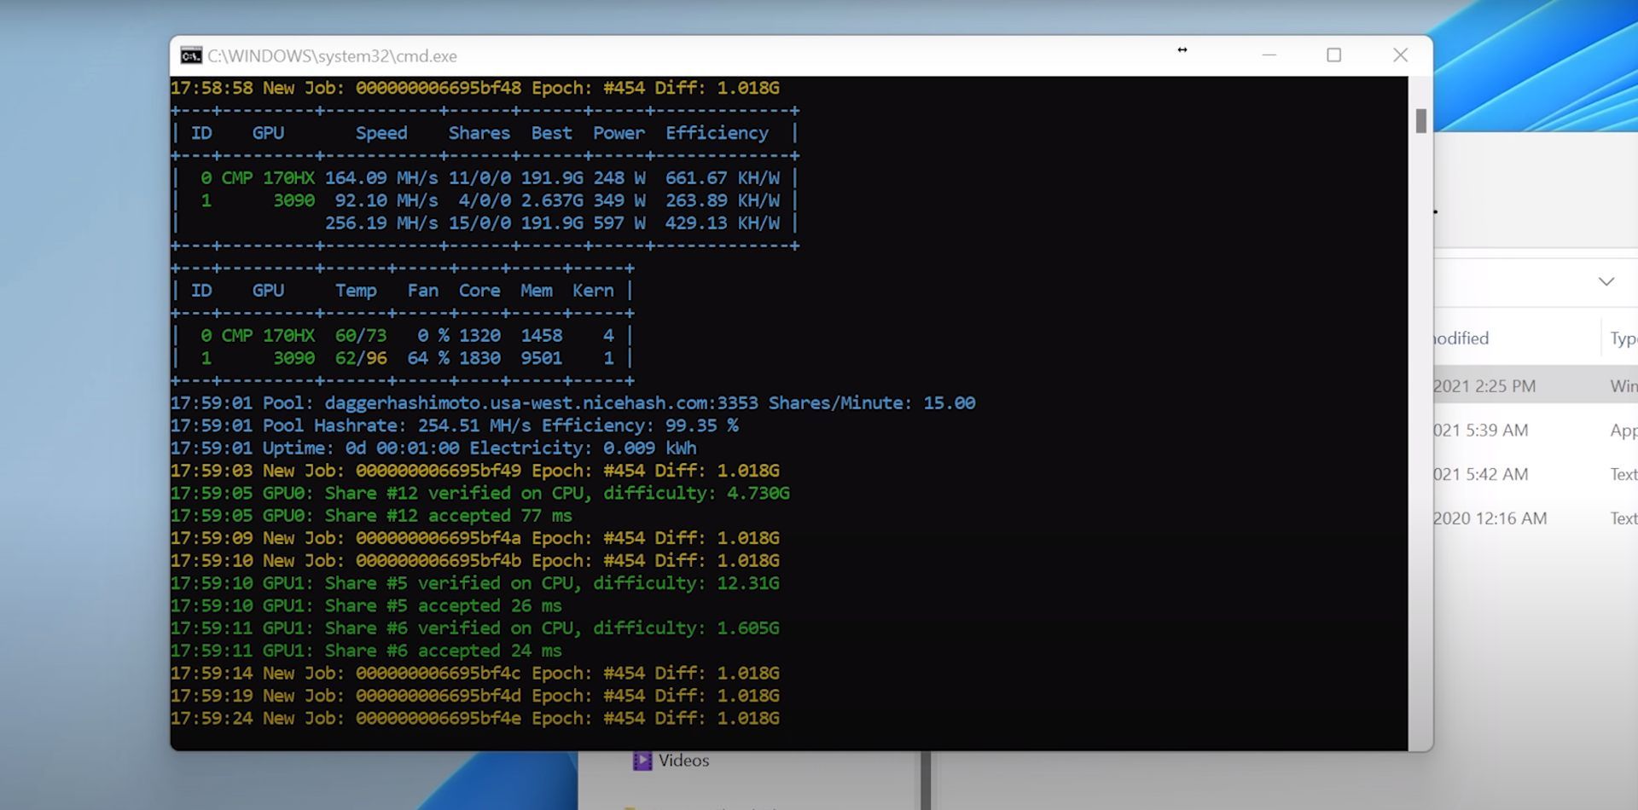1638x810 pixels.
Task: Select the file dated 2020 12:16 AM
Action: point(1536,518)
